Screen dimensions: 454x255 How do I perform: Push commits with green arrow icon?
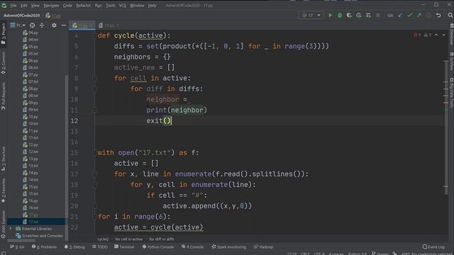pyautogui.click(x=419, y=16)
